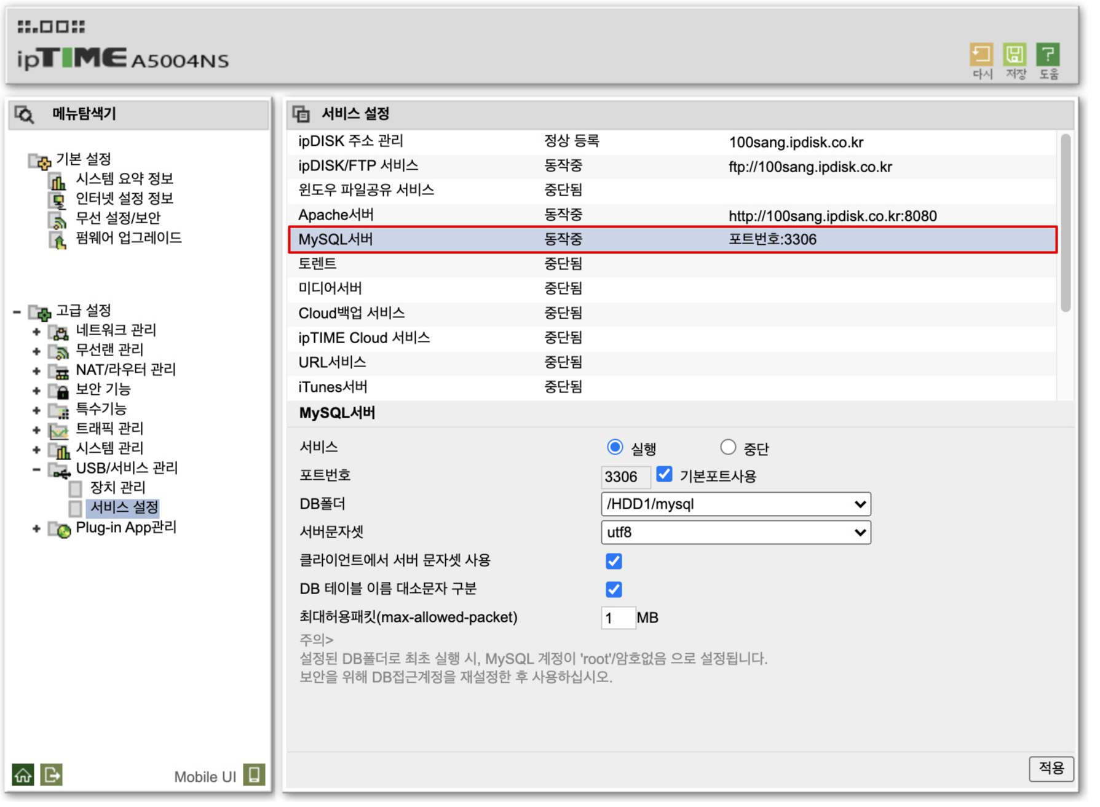
Task: Expand the 특수기능 node
Action: pos(36,411)
